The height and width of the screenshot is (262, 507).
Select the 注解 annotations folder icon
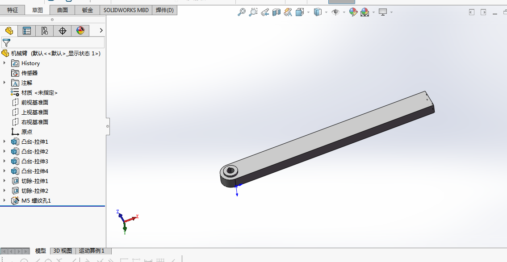click(x=15, y=83)
